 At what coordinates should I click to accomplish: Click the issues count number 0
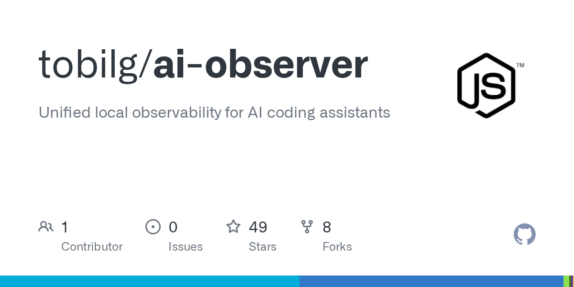coord(173,227)
